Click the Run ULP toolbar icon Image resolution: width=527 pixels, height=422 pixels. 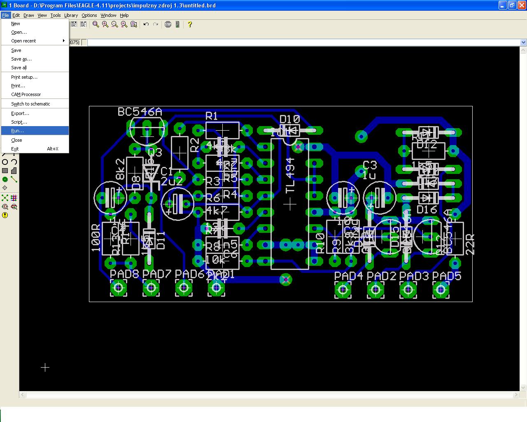[83, 24]
